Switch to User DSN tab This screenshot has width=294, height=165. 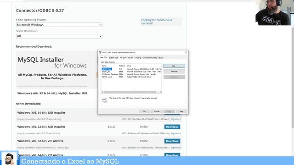[103, 58]
